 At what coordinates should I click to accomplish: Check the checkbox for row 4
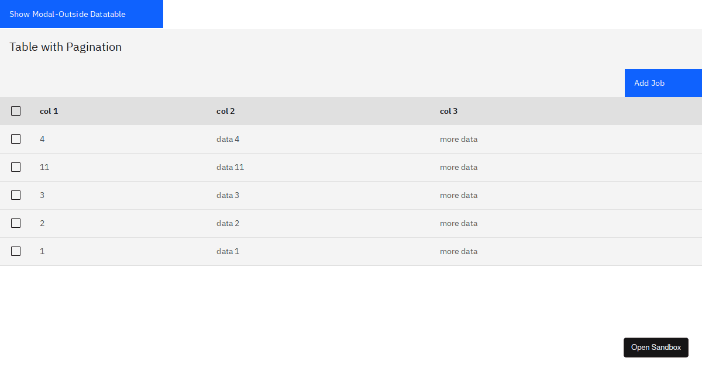click(16, 139)
